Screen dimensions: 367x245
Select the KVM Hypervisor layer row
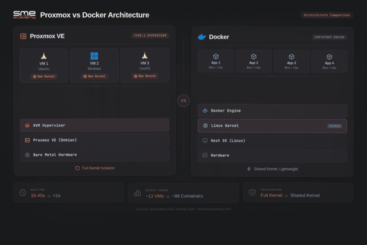pyautogui.click(x=95, y=125)
